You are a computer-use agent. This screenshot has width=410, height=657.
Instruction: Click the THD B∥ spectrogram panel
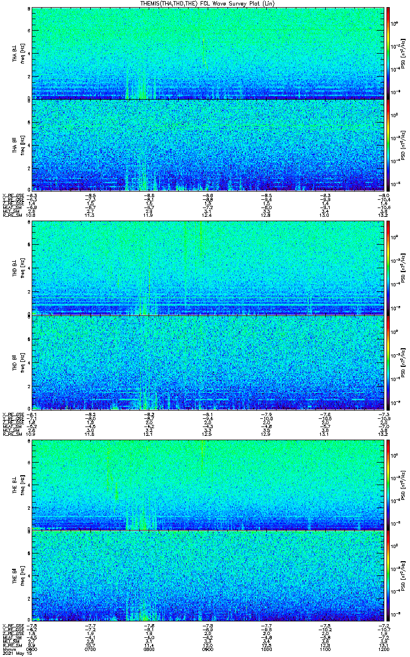click(x=207, y=362)
